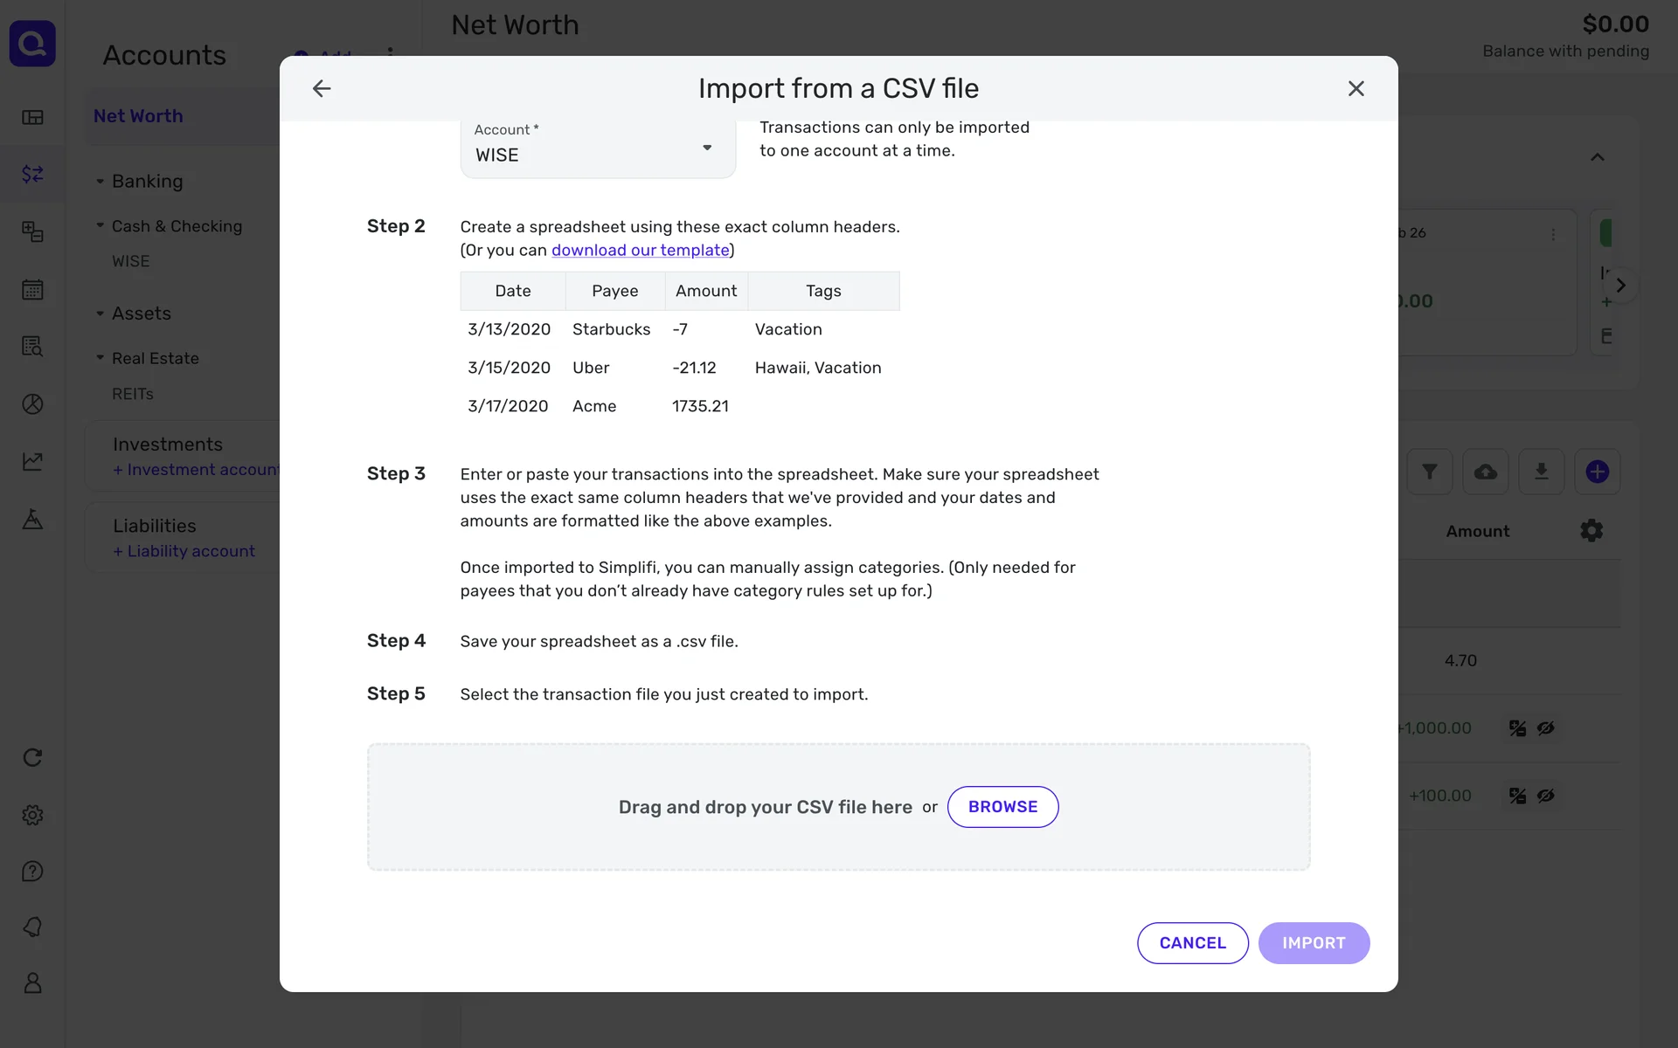
Task: Collapse the Assets section
Action: point(101,314)
